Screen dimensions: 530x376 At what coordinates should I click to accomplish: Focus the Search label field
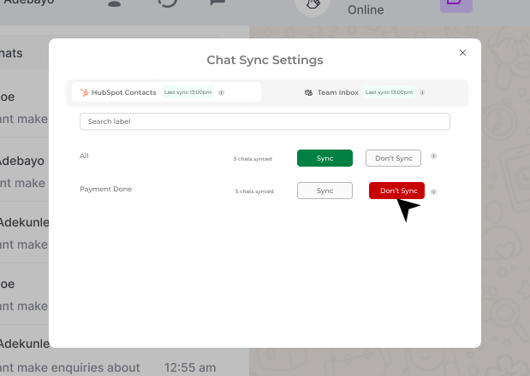[x=265, y=121]
